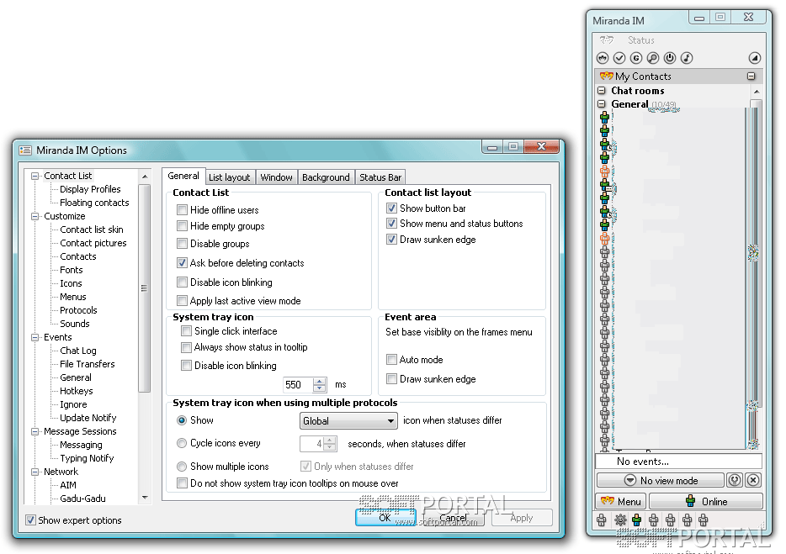Click contact list scrollbar up arrow

pyautogui.click(x=756, y=92)
